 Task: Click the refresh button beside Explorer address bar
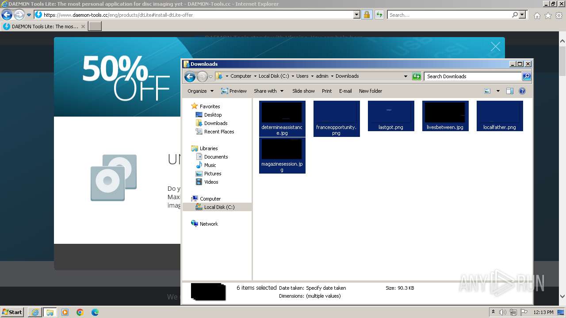(x=416, y=76)
